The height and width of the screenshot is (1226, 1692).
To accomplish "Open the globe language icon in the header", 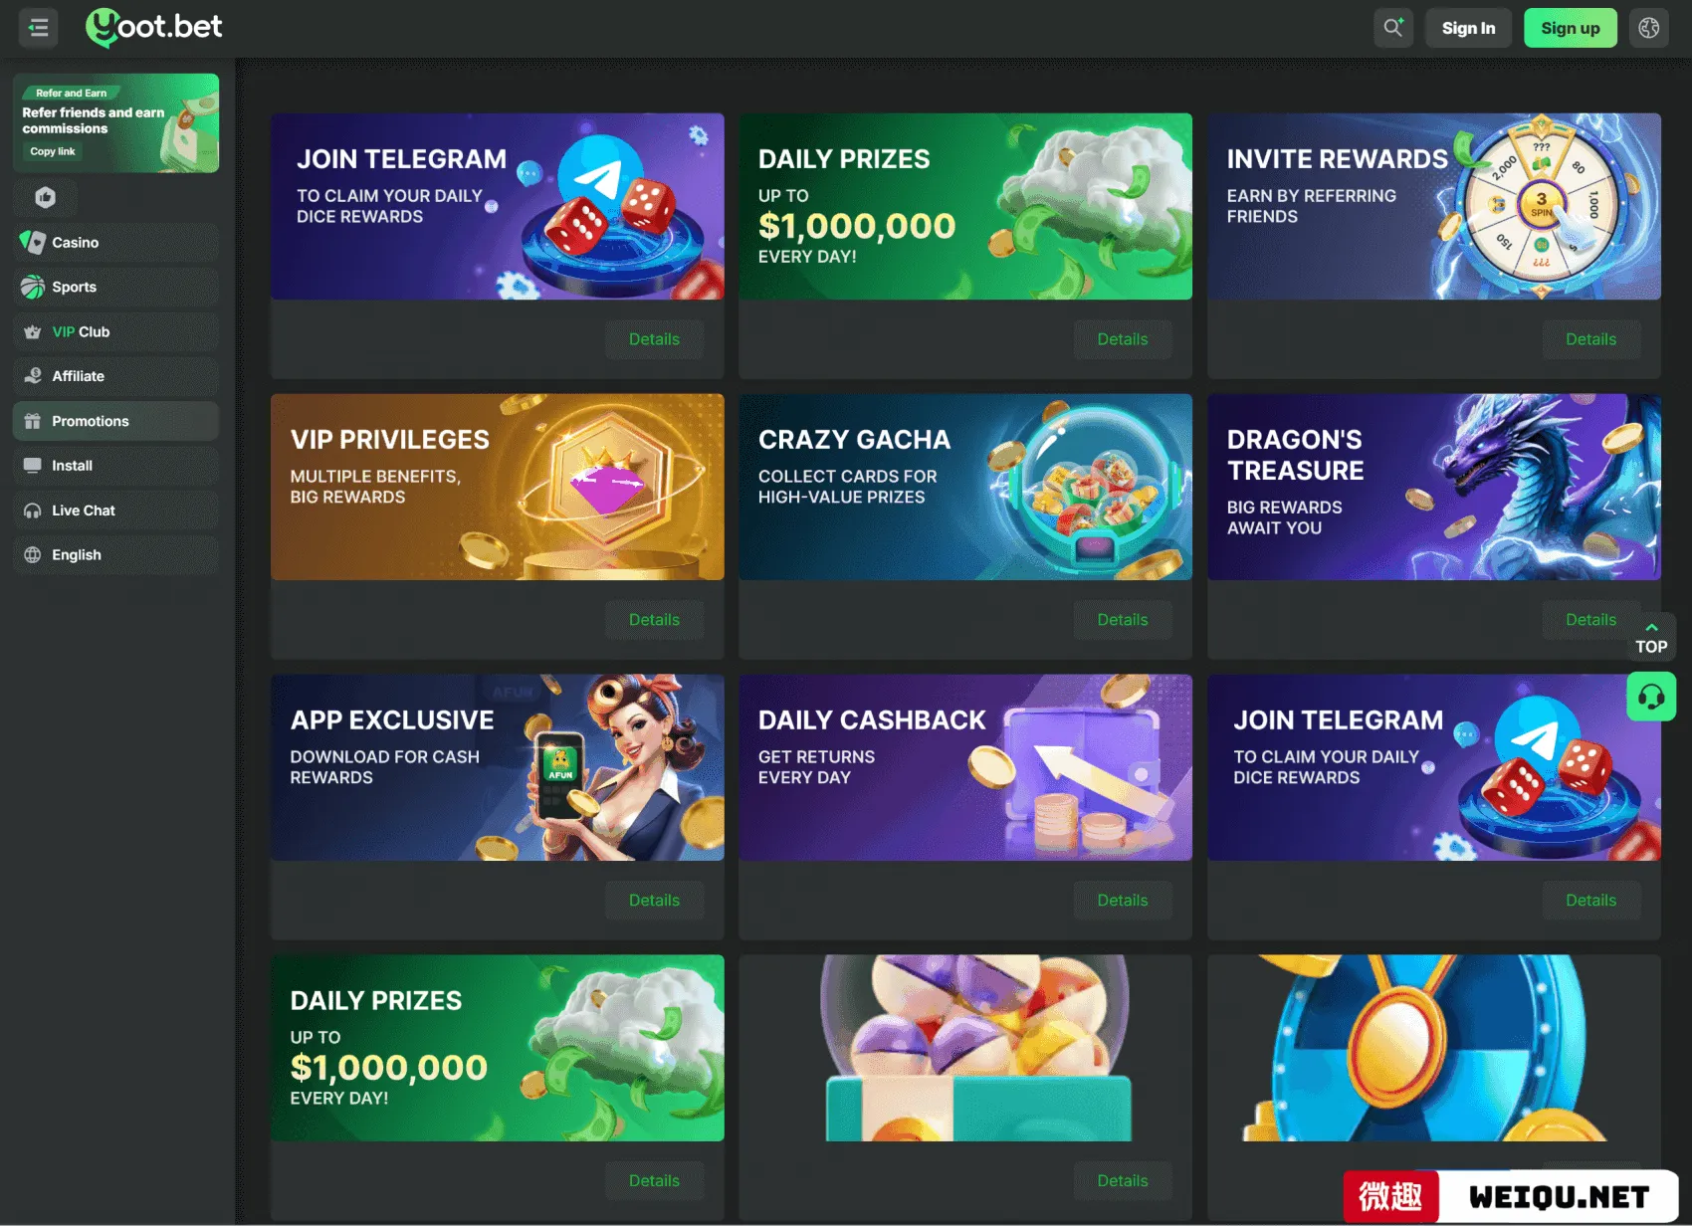I will point(1649,28).
